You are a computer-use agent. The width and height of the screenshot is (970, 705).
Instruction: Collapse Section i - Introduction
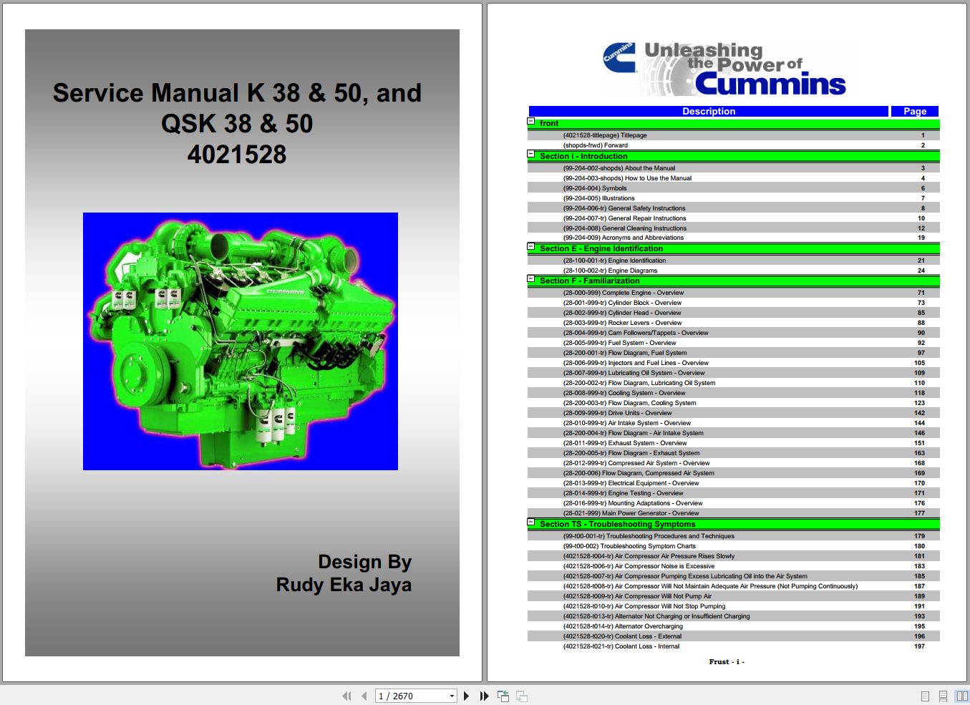point(531,154)
